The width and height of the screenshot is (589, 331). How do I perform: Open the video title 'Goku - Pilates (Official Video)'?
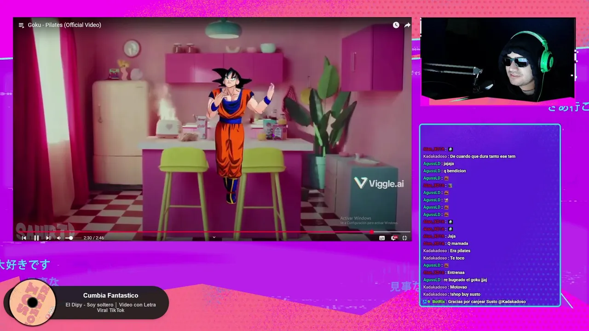[64, 25]
